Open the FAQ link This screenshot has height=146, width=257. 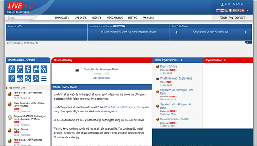point(231,18)
